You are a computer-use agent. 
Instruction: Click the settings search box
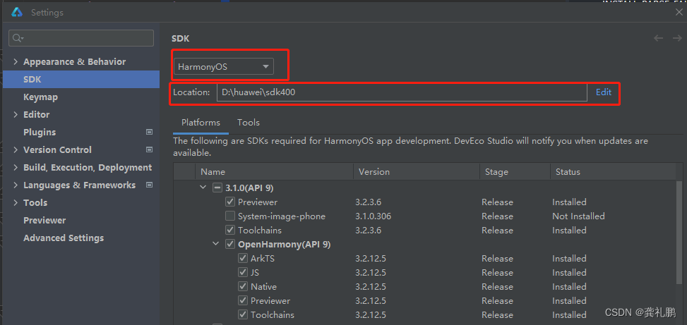(81, 38)
